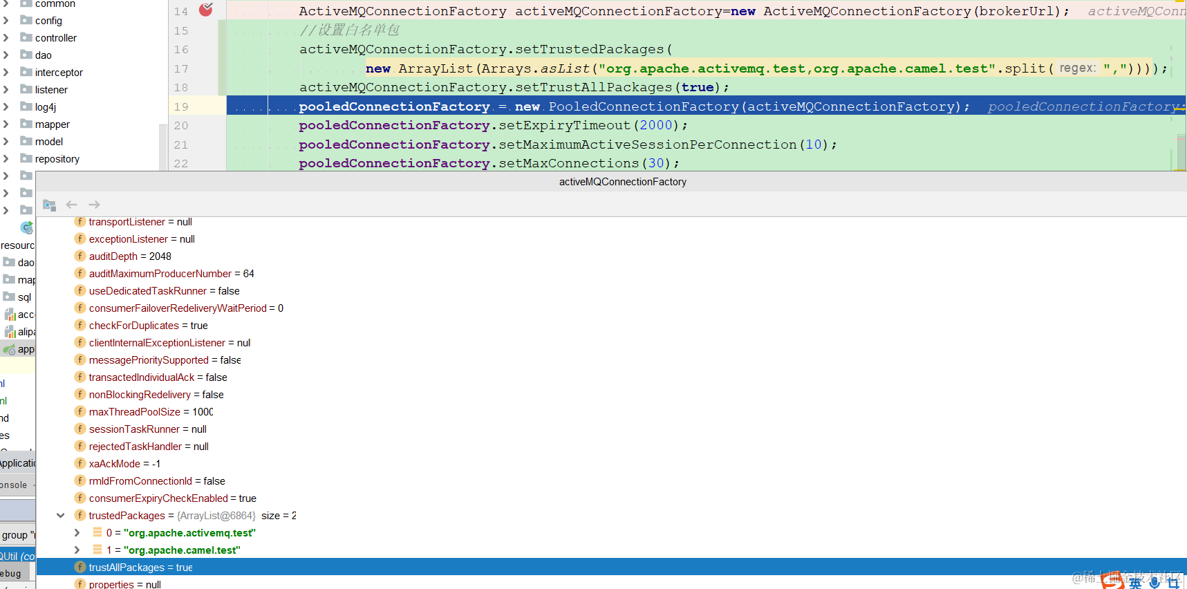Screen dimensions: 1187x589
Task: Select consumerFailoverRedeliveryWaitPeriod field
Action: [186, 308]
